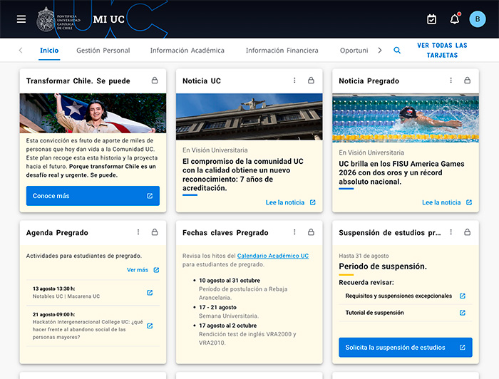Open options menu for Noticia Pregrado card

point(451,81)
